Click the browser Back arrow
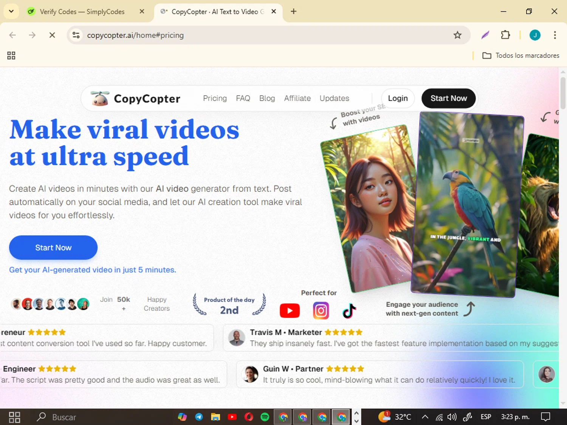Screen dimensions: 567x425 point(12,35)
